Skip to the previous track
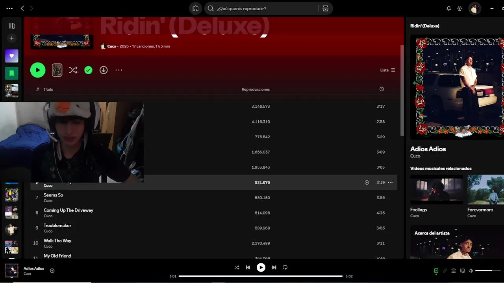Screen dimensions: 504x283 248,267
